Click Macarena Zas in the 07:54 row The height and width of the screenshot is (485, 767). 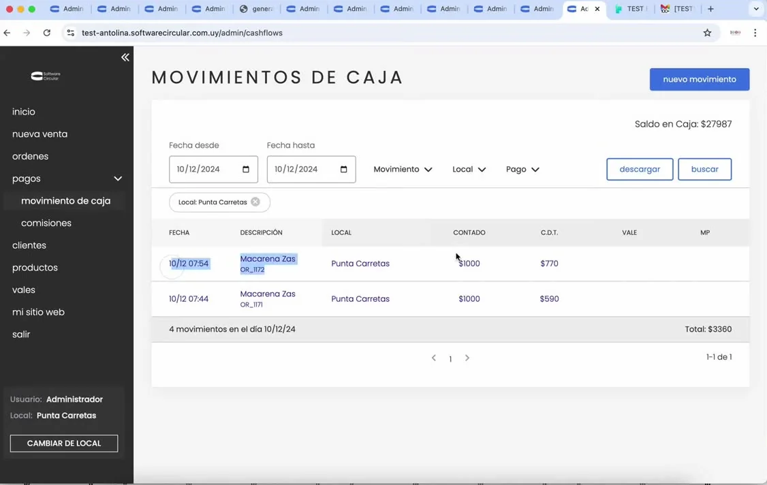268,259
